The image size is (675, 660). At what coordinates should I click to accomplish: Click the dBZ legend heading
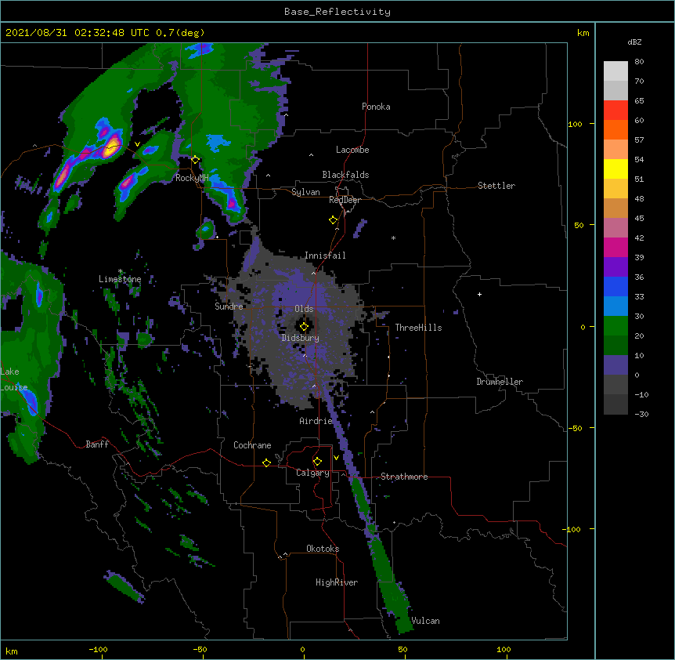click(x=634, y=42)
